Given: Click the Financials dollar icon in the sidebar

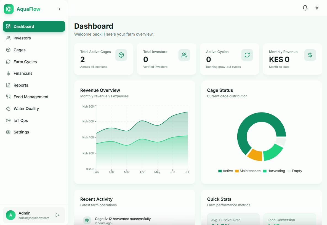Looking at the screenshot, I should 8,73.
